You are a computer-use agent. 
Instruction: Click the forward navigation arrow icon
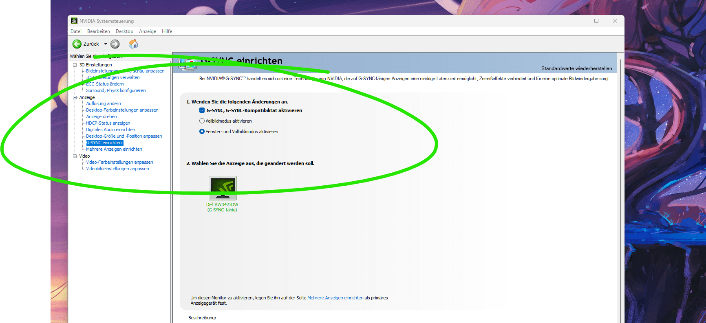click(x=115, y=44)
